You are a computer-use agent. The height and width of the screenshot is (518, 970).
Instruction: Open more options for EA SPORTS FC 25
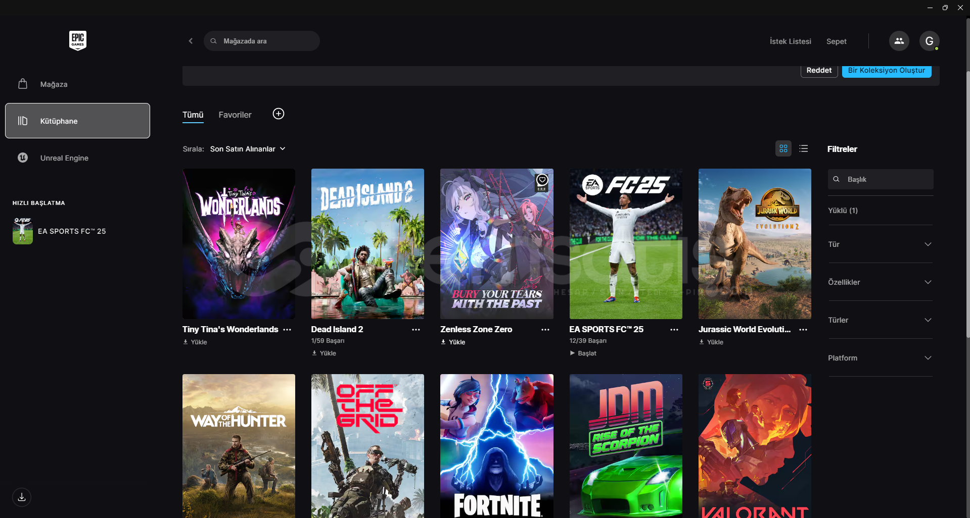674,330
